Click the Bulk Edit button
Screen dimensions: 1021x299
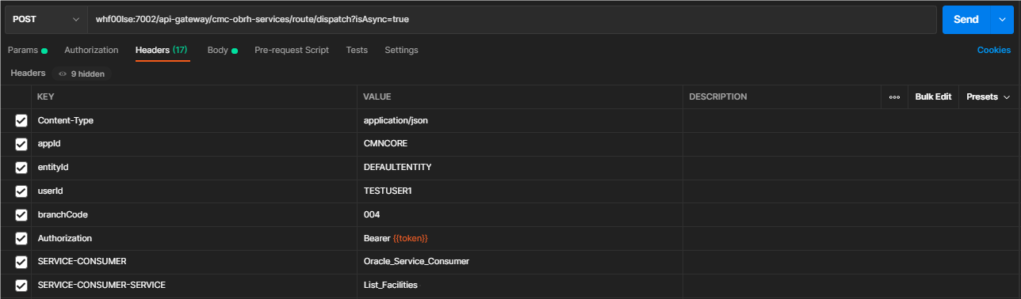coord(933,97)
